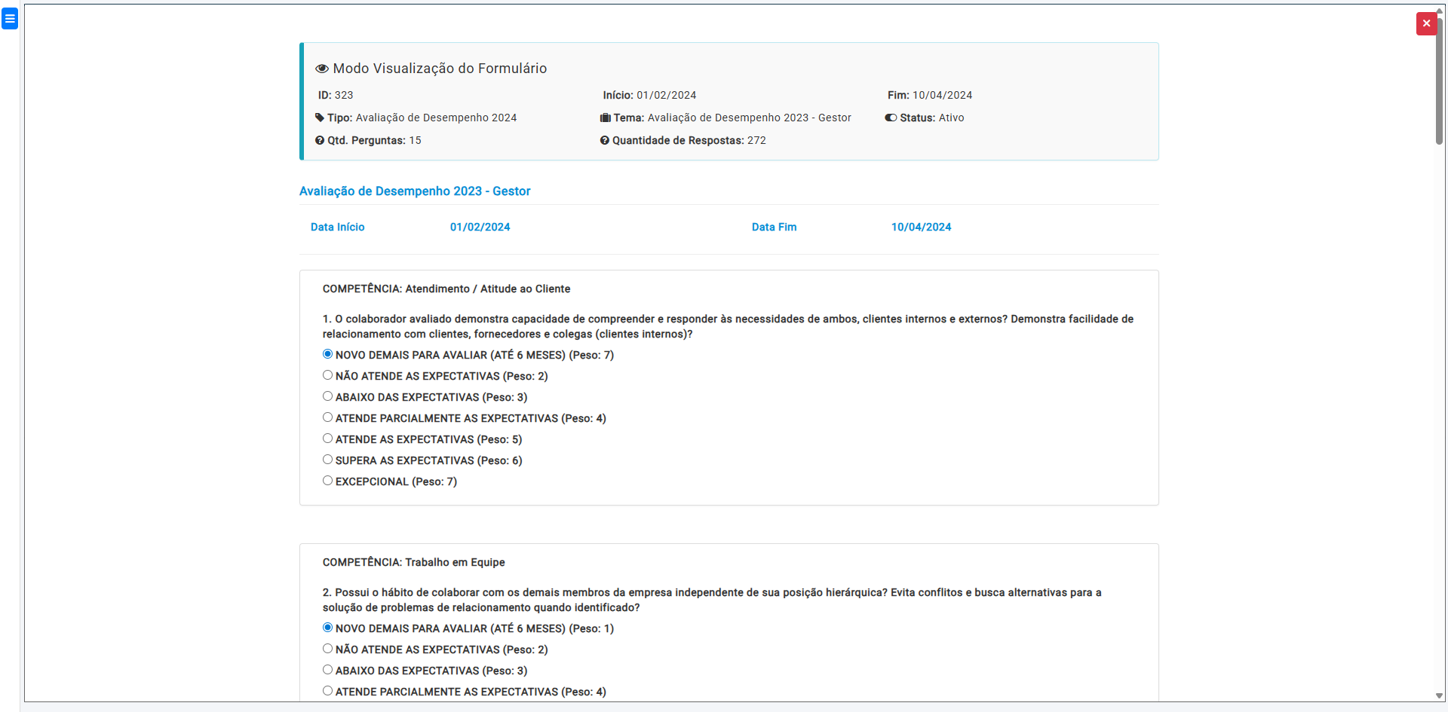Click the scrollbar down arrow

1439,696
